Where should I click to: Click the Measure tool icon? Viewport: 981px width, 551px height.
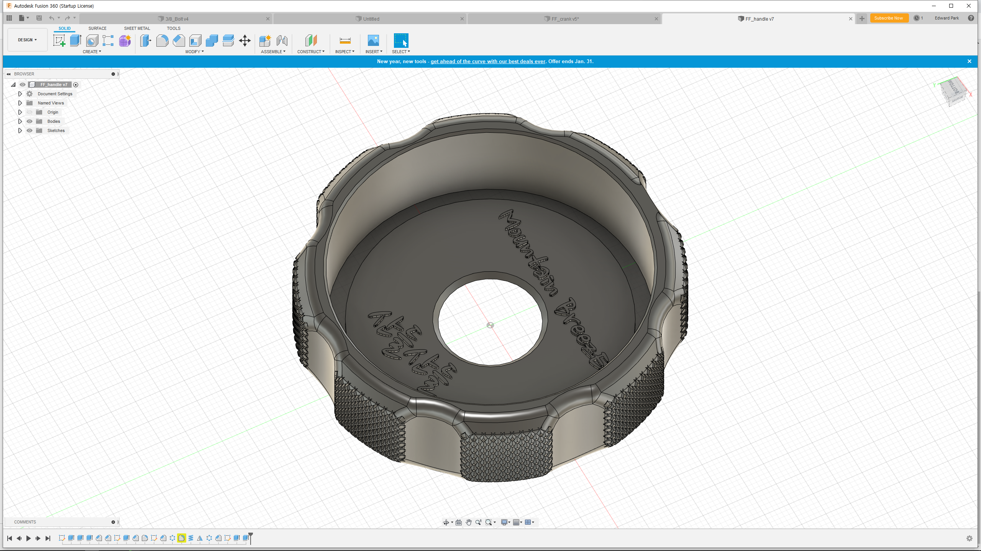(345, 40)
